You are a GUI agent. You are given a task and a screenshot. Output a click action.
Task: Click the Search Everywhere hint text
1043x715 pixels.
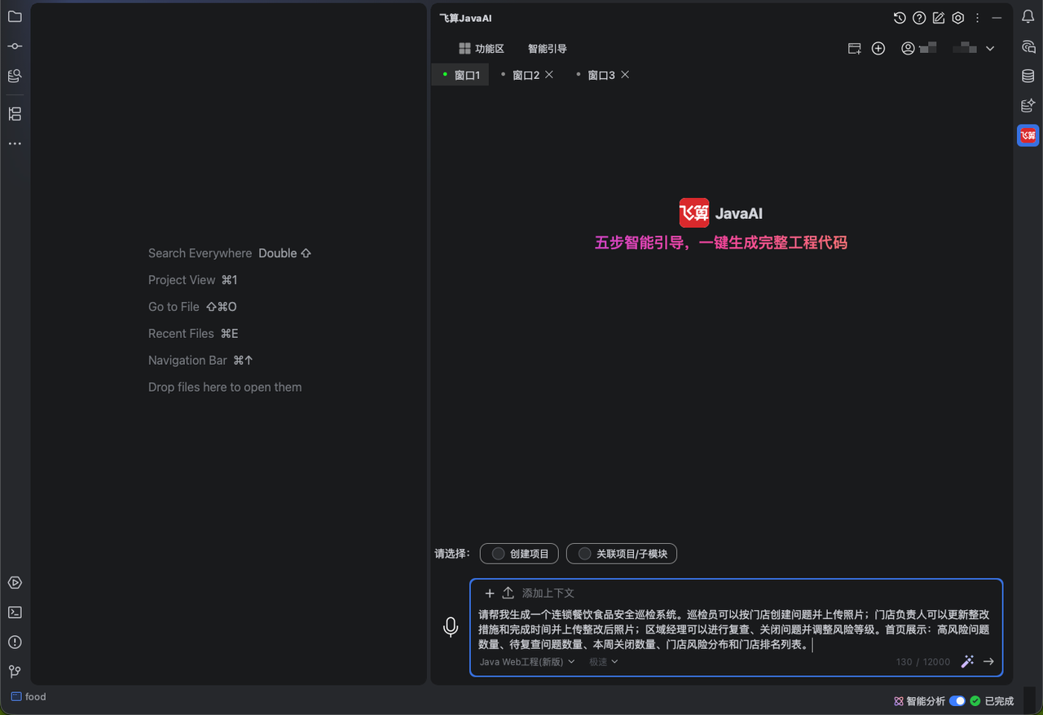200,253
